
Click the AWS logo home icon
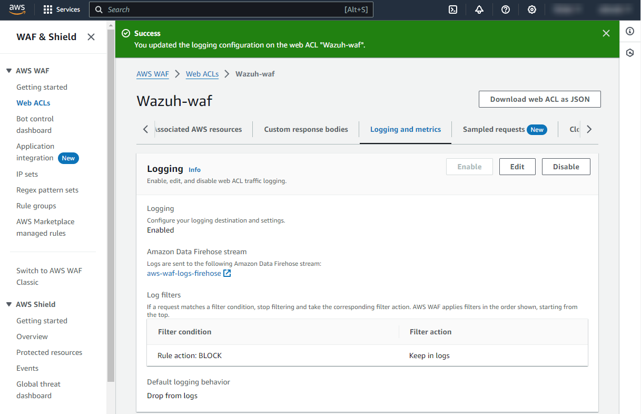(17, 9)
